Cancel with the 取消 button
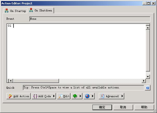Viewport: 157px width, 113px height. pyautogui.click(x=123, y=107)
